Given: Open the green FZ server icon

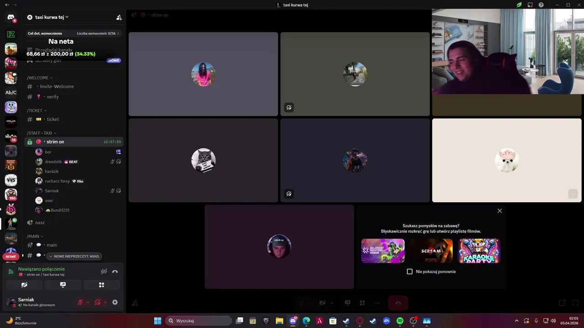Looking at the screenshot, I should tap(11, 34).
